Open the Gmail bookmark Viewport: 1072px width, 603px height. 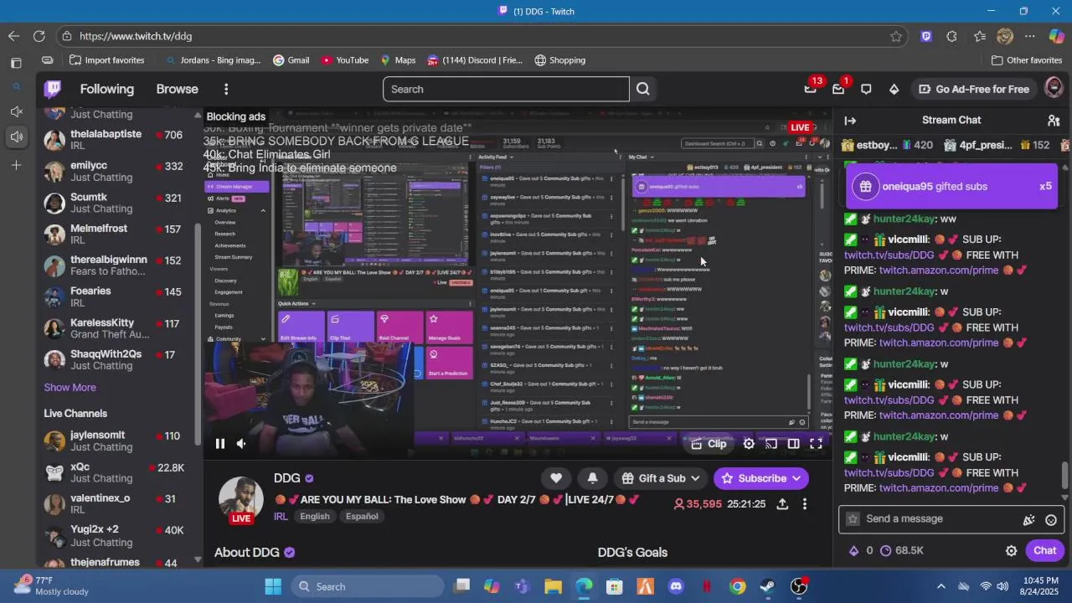tap(291, 60)
